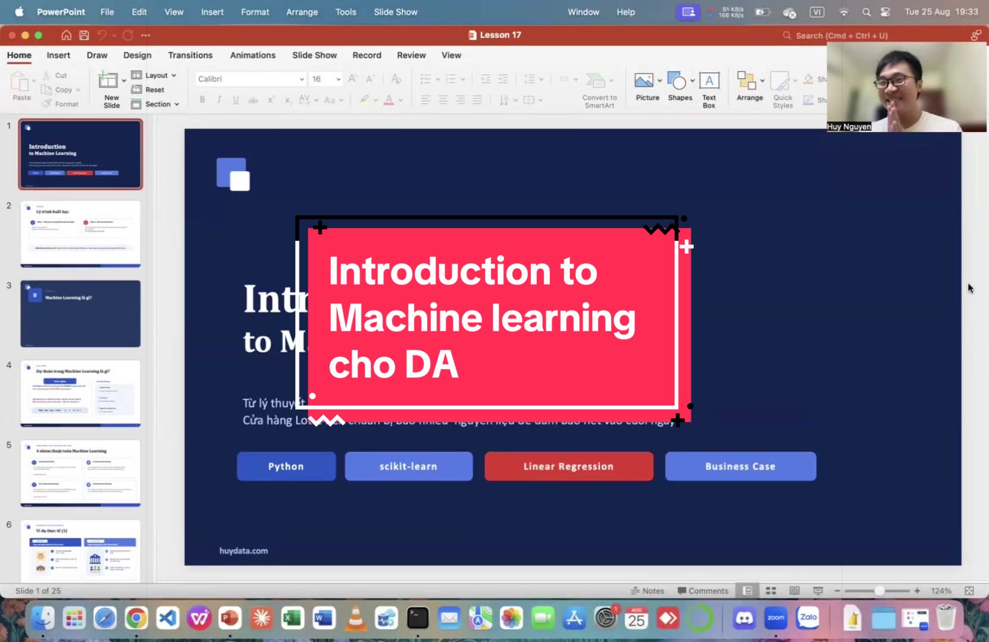Click the Home icon in the title bar
The height and width of the screenshot is (642, 989).
[x=67, y=35]
